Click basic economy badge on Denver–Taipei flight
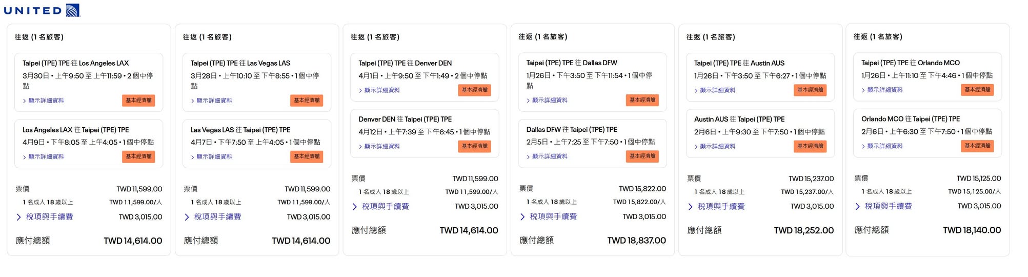 click(474, 147)
